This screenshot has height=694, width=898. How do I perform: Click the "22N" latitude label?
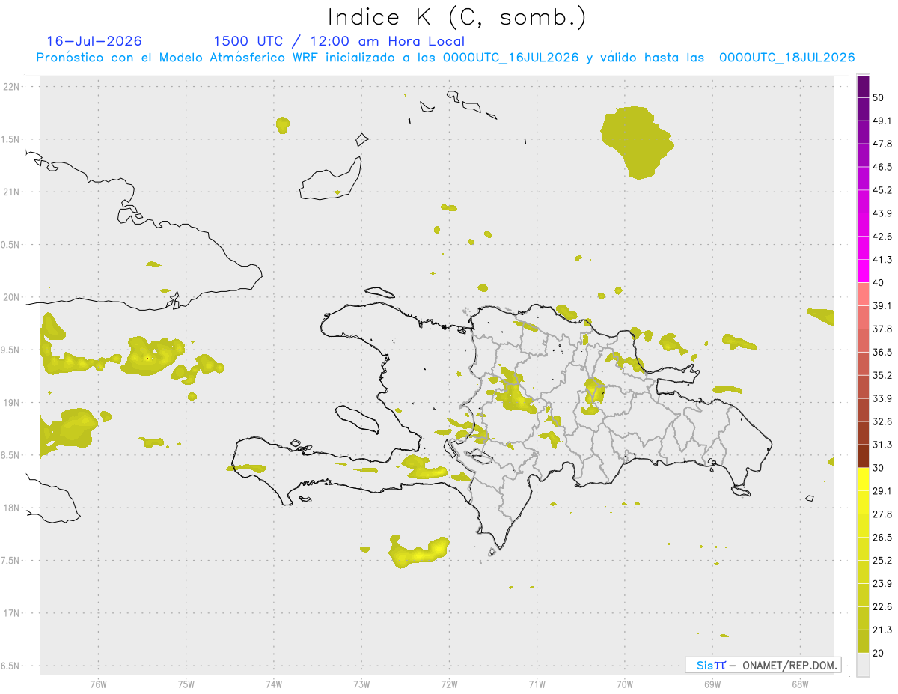click(13, 87)
